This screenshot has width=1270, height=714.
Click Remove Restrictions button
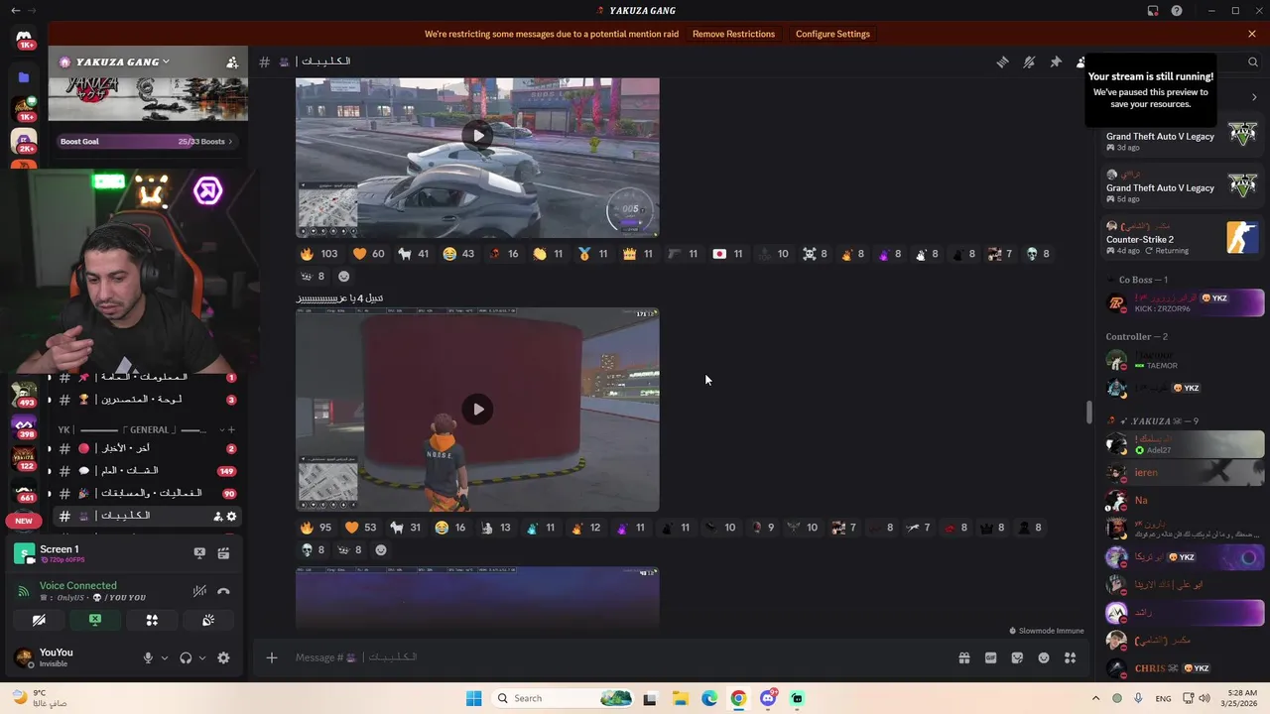(x=733, y=34)
